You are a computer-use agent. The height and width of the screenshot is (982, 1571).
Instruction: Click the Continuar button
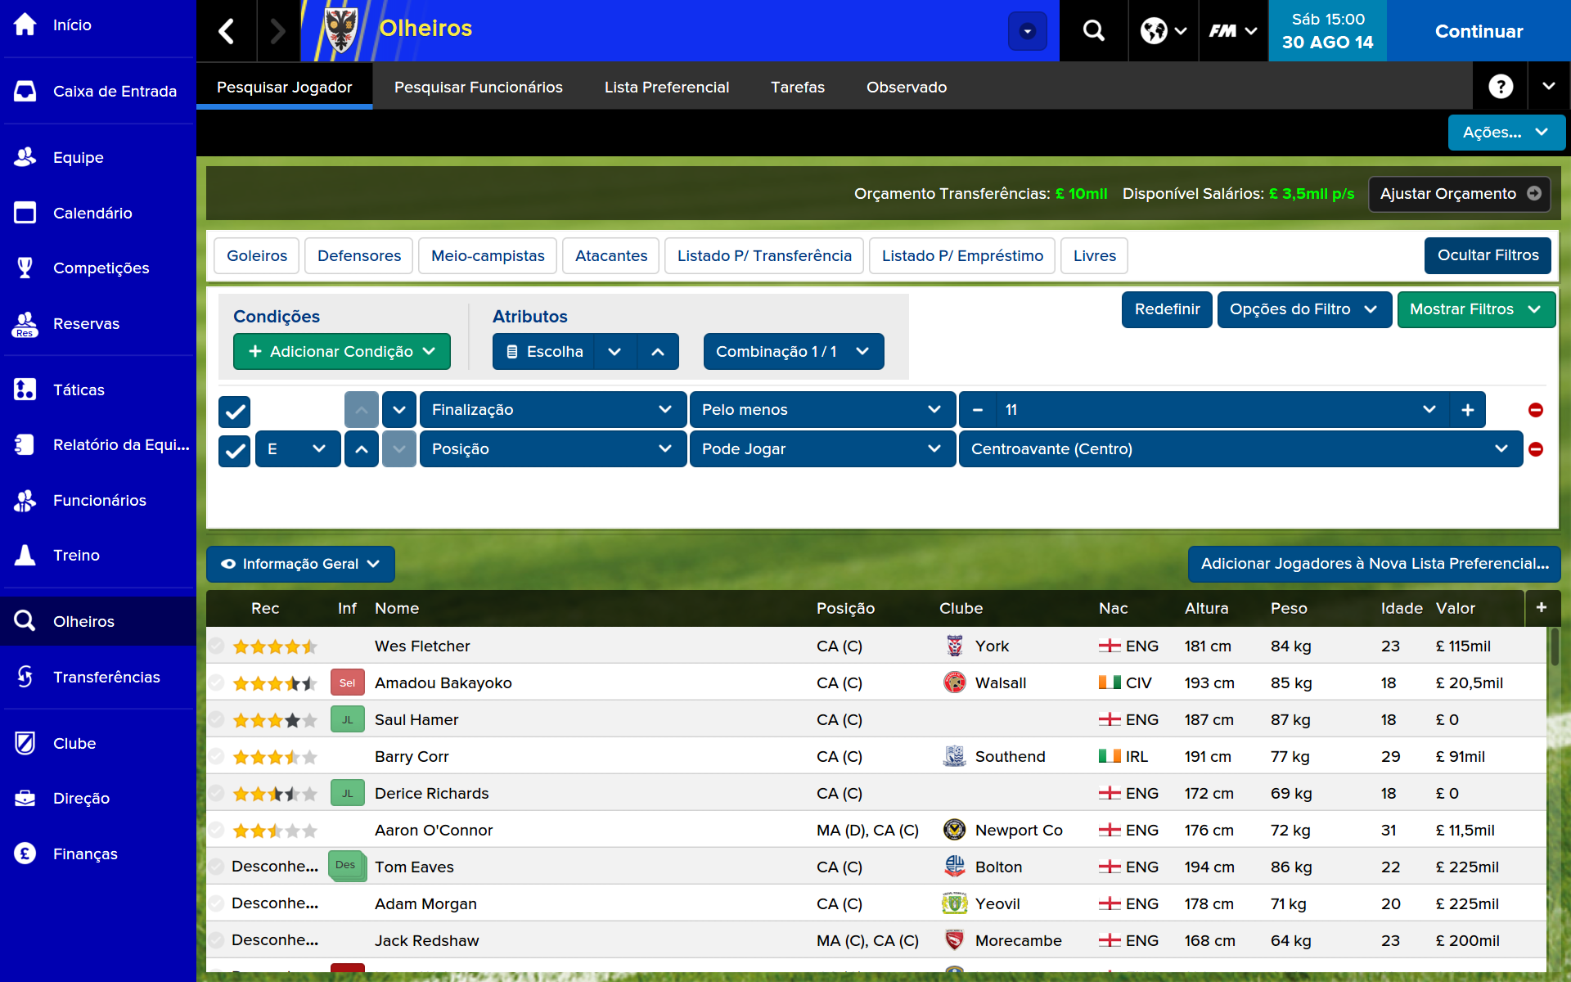[x=1478, y=31]
